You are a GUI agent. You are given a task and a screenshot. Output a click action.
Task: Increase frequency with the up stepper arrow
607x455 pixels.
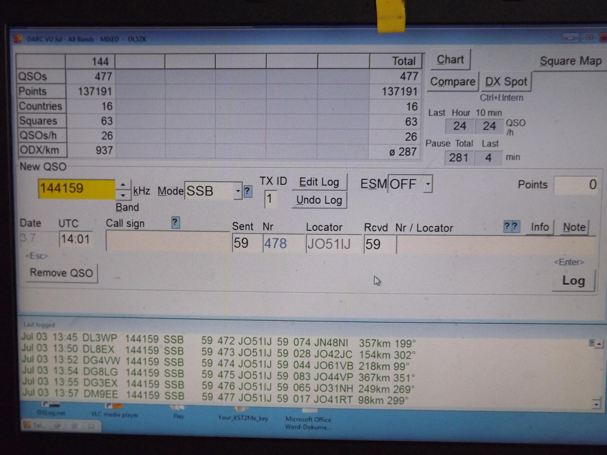click(x=123, y=185)
